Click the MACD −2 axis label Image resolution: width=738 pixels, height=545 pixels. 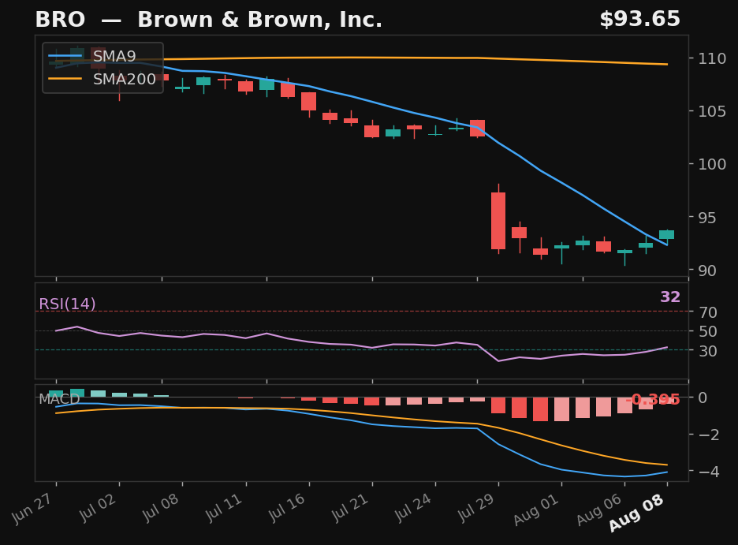tap(708, 435)
